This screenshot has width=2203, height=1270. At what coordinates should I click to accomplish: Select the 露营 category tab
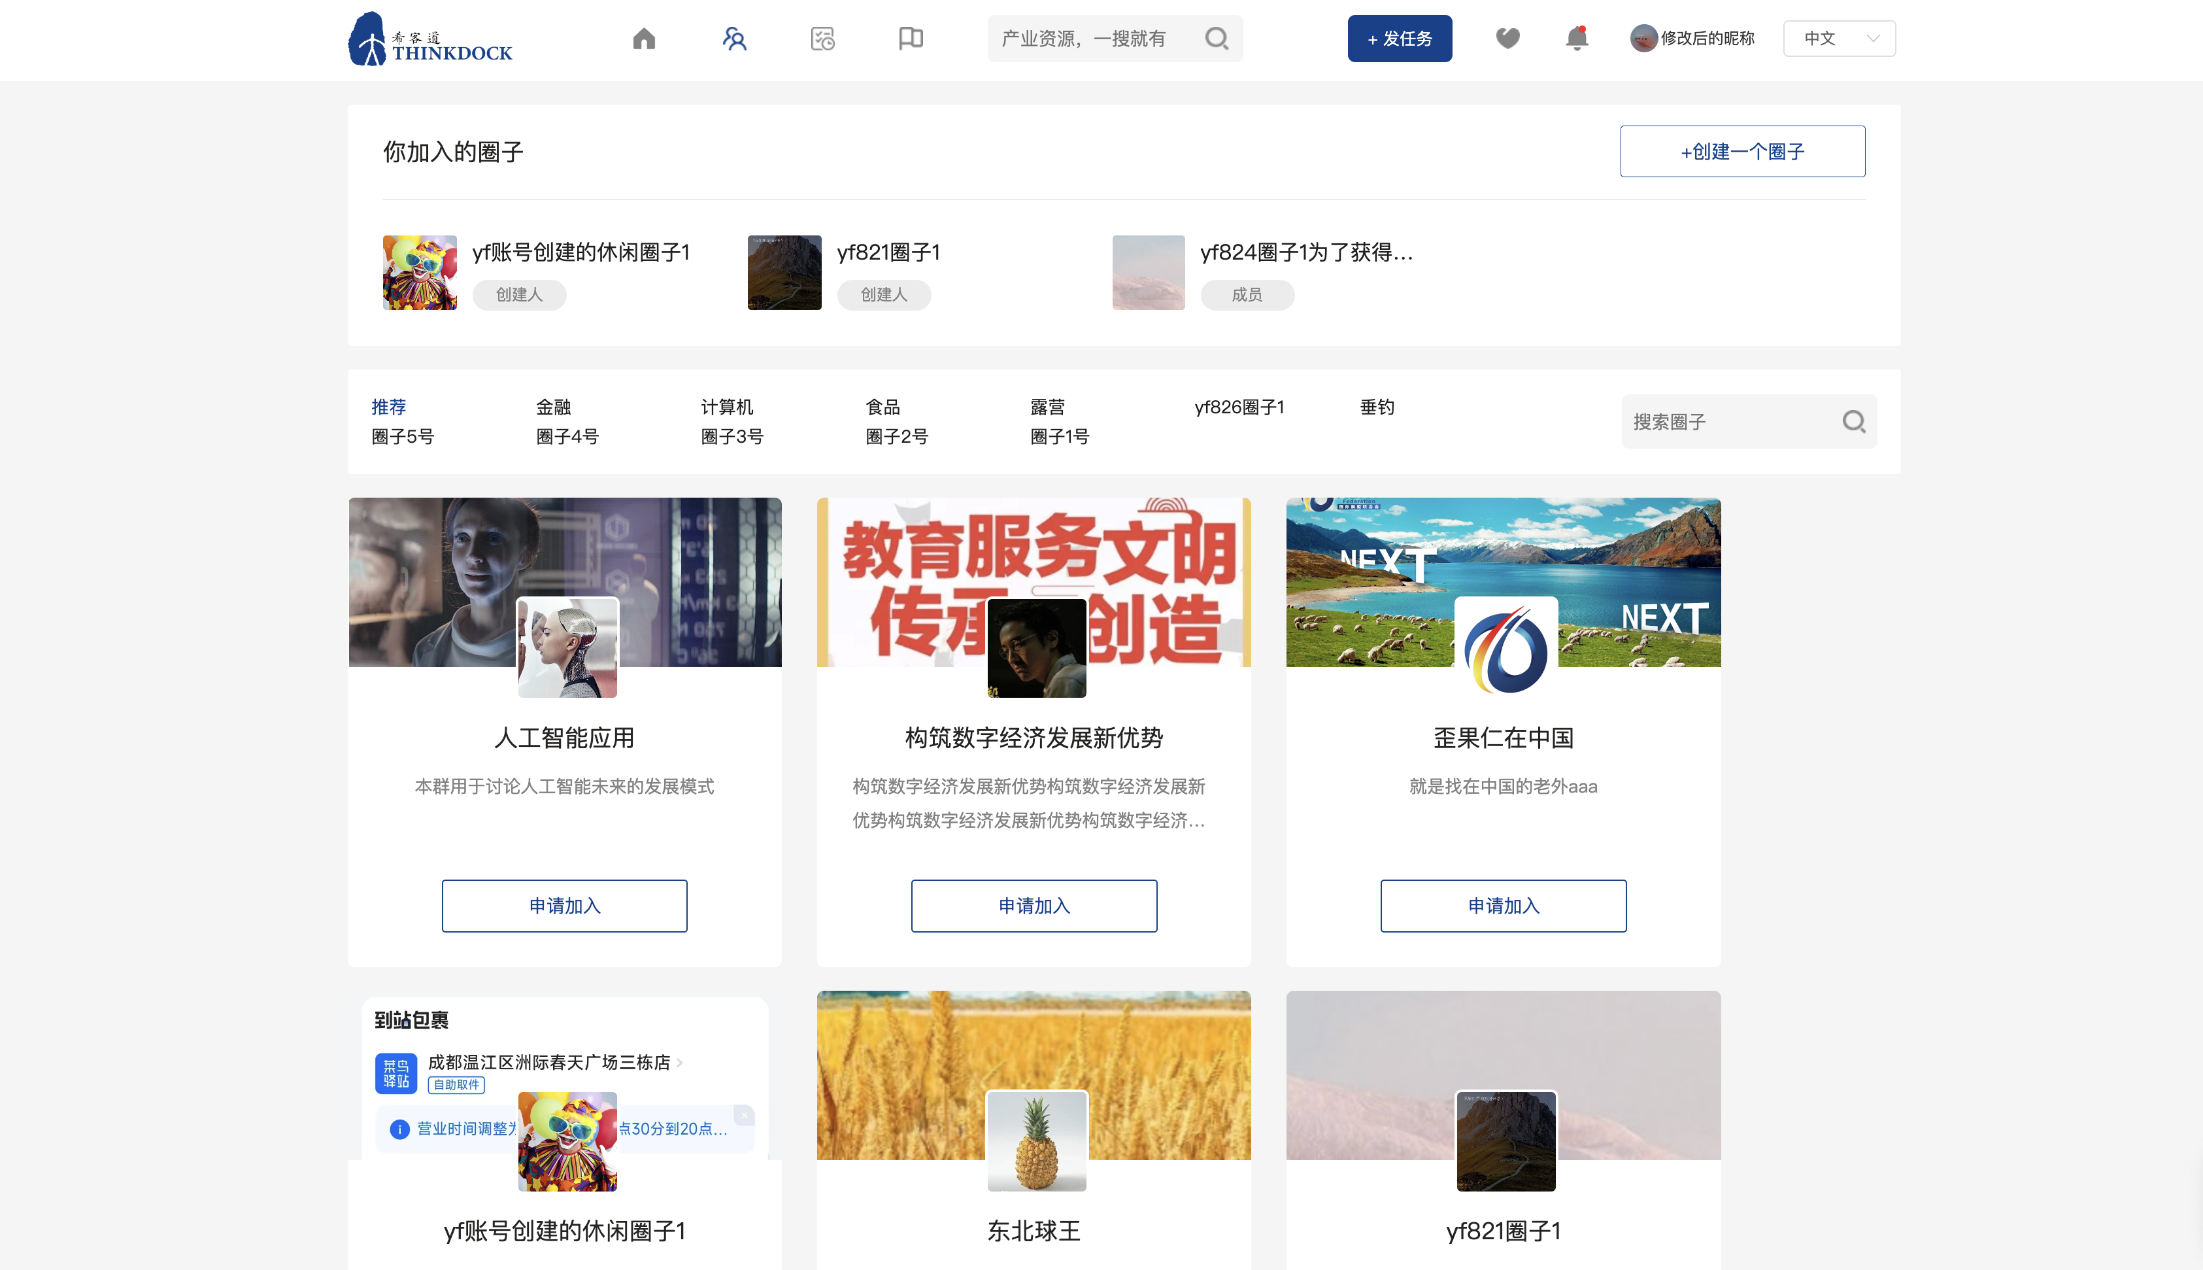coord(1047,407)
